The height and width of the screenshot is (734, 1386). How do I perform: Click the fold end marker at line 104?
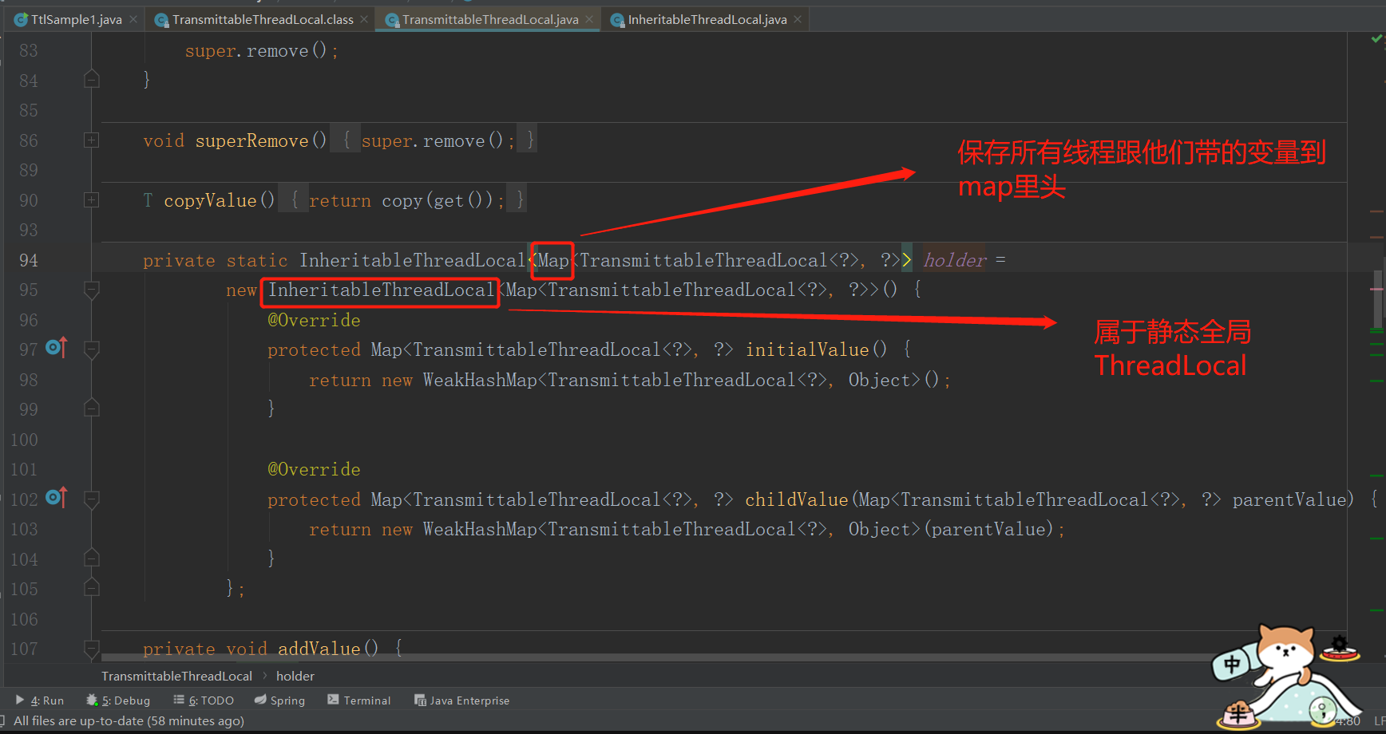(92, 558)
